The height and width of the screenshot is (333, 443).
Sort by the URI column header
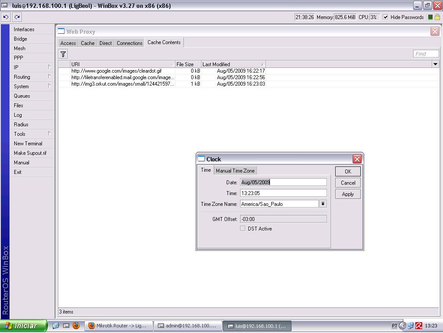click(x=122, y=64)
